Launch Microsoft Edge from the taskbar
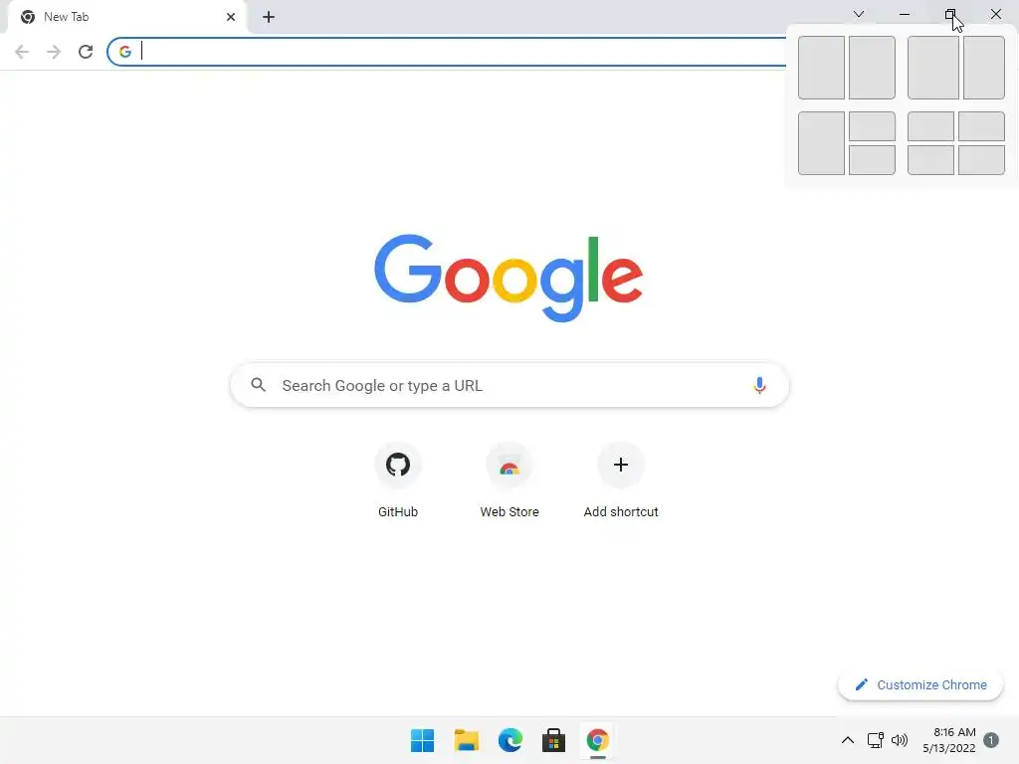 click(510, 740)
